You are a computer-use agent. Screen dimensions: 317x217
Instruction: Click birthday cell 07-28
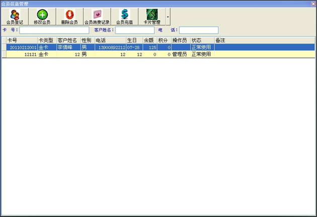tap(134, 47)
